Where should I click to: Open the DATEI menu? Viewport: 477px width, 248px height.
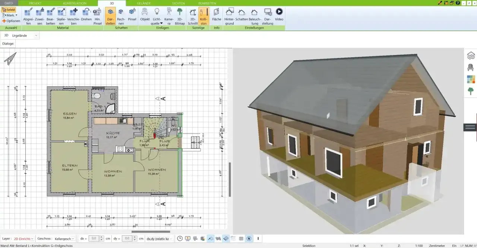[x=9, y=3]
